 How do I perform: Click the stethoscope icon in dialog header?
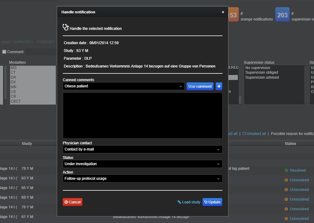point(66,27)
